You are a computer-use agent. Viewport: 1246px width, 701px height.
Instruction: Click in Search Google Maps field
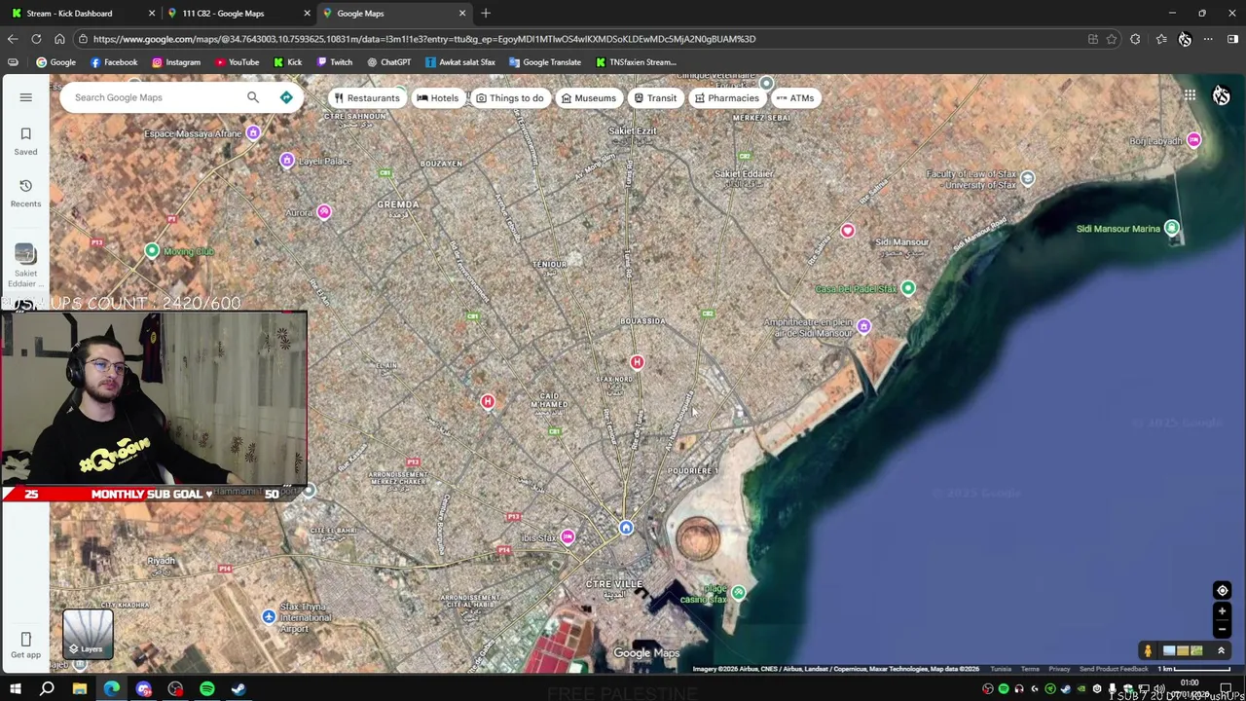[156, 97]
